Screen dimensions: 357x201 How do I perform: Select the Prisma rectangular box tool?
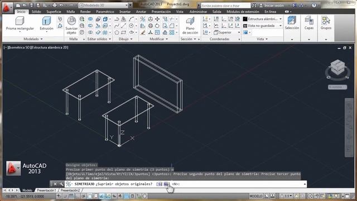20,23
